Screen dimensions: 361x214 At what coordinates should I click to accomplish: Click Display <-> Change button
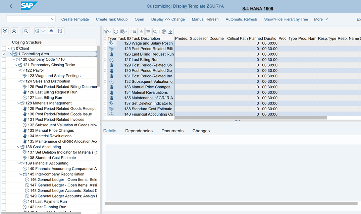[x=168, y=19]
